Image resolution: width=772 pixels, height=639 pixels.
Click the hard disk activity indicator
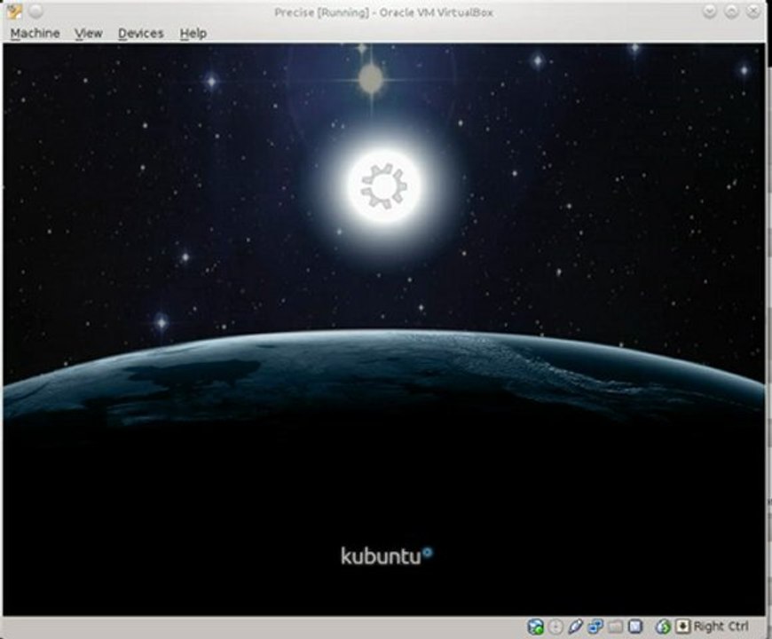click(536, 627)
